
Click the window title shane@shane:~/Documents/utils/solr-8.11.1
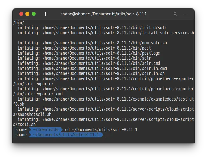(x=103, y=14)
